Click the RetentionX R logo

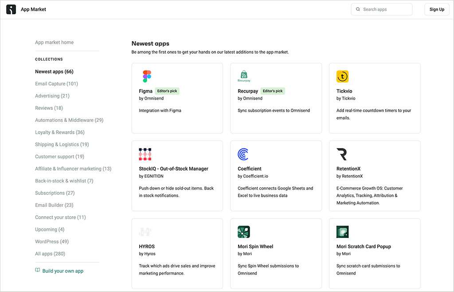tap(342, 154)
